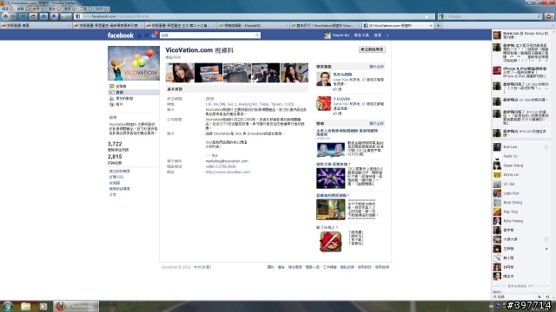Image resolution: width=556 pixels, height=312 pixels.
Task: Click the purple fireworks ad image
Action: [330, 178]
